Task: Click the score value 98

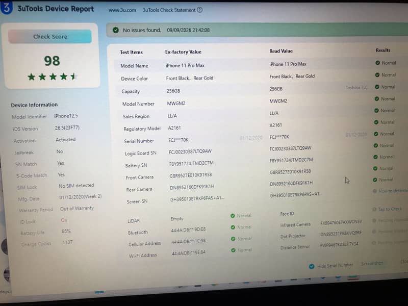Action: click(52, 61)
